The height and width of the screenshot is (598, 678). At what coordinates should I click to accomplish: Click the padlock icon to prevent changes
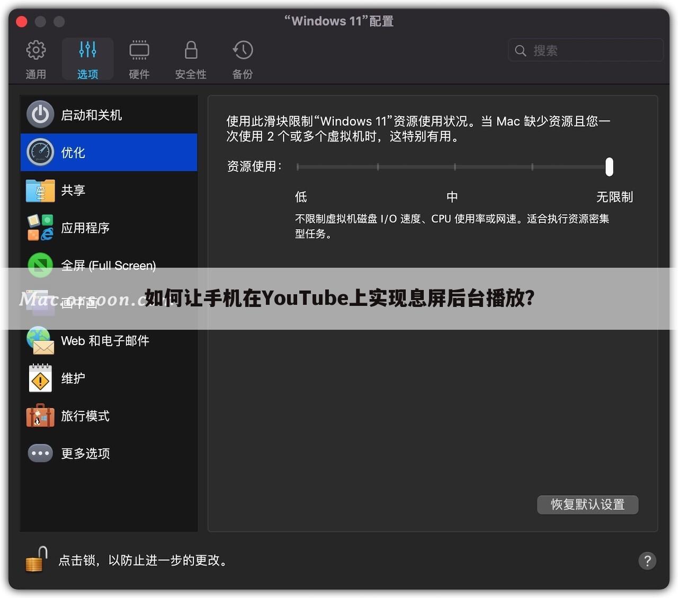[x=36, y=560]
